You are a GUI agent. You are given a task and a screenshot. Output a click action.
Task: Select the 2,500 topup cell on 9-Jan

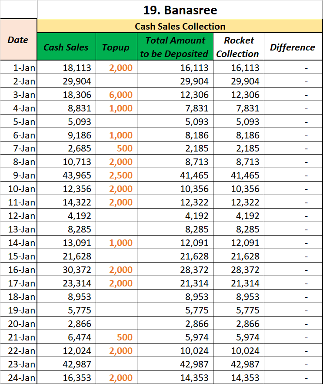pos(117,175)
